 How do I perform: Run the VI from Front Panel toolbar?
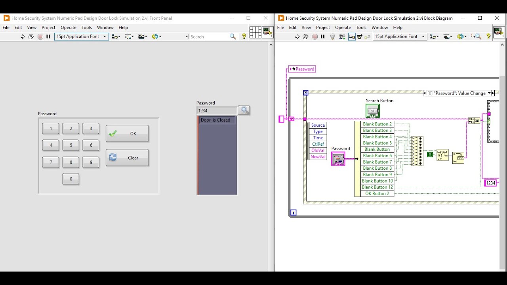coord(23,36)
